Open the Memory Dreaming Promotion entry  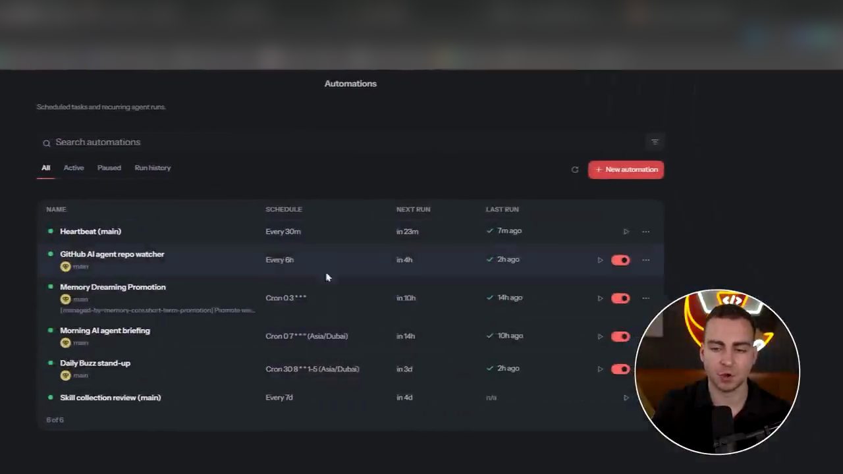coord(113,287)
